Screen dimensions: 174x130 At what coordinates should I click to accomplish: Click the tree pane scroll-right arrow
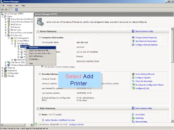coord(32,125)
